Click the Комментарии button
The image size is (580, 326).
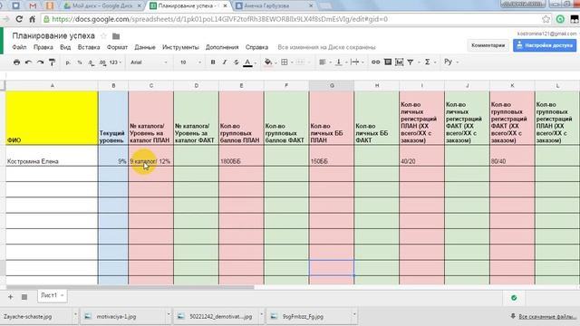coord(488,45)
